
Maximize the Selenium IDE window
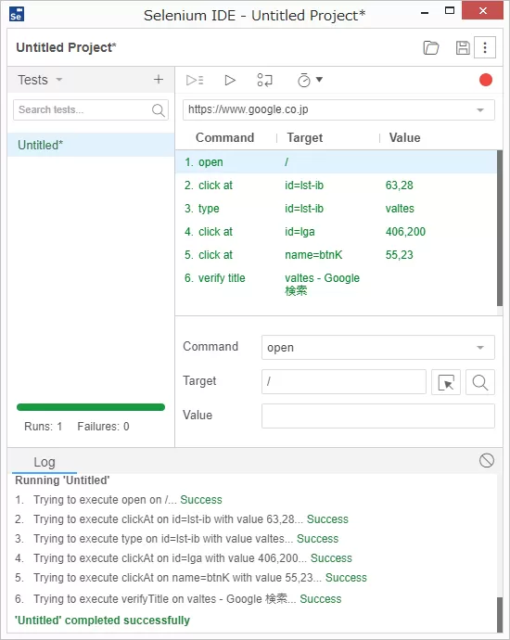(449, 11)
